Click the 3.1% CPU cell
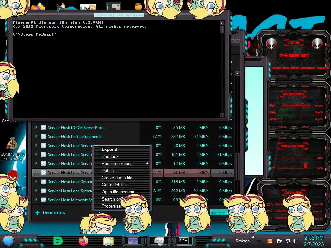Viewport: 331px width, 248px height. tap(157, 191)
